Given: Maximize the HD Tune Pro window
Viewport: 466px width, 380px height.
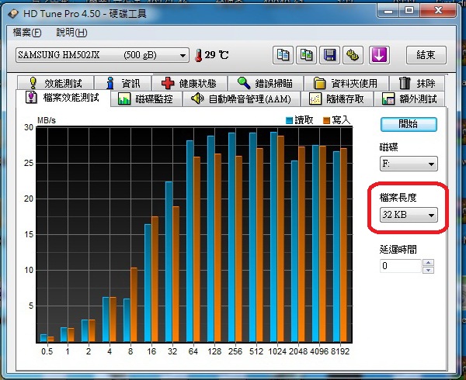Looking at the screenshot, I should pyautogui.click(x=409, y=11).
